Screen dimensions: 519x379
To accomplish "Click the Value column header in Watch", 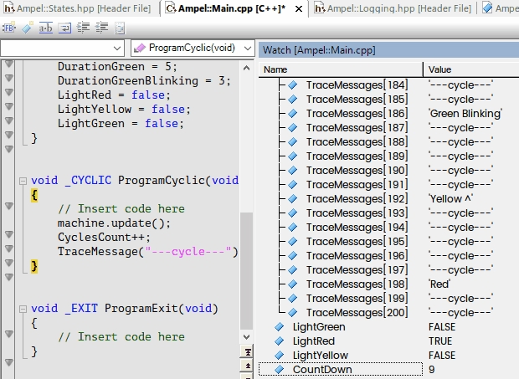I will (x=471, y=69).
